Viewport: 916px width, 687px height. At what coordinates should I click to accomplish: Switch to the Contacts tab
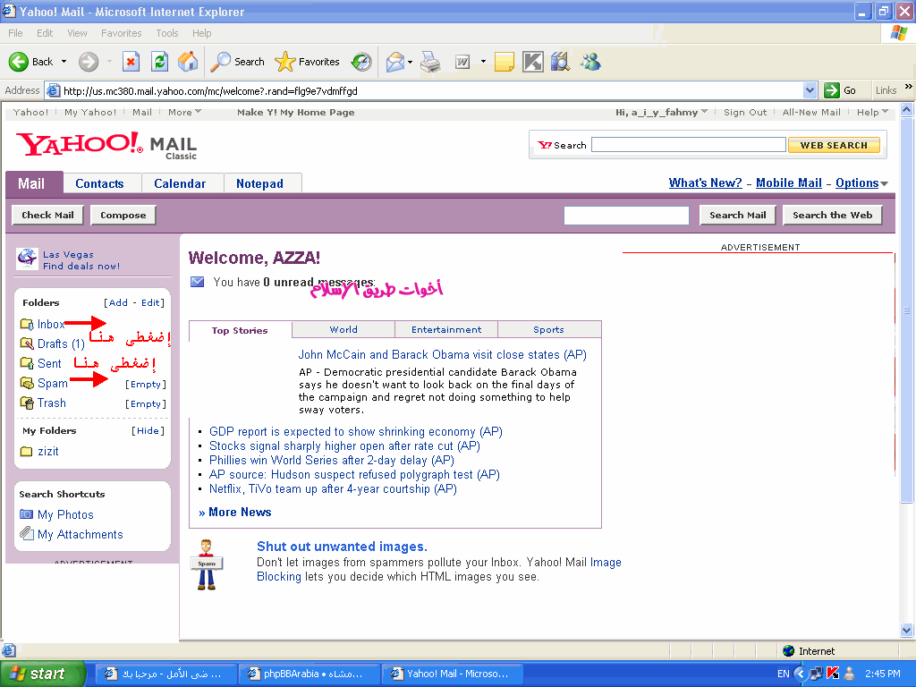(x=102, y=183)
